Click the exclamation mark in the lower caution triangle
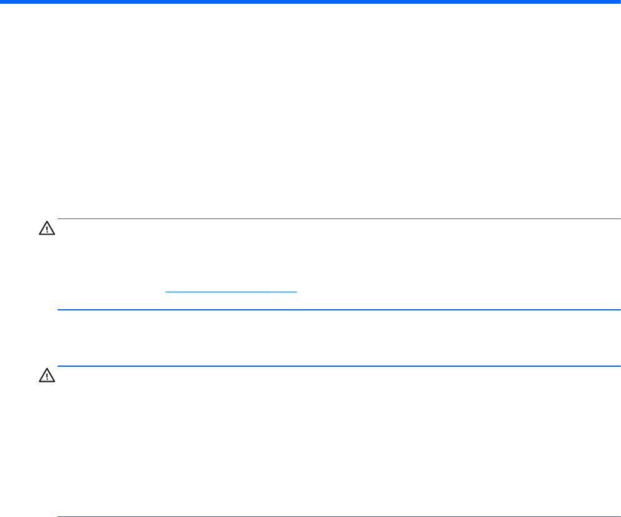 click(x=48, y=377)
